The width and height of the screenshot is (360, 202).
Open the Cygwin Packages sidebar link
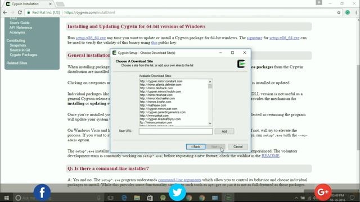click(x=24, y=55)
